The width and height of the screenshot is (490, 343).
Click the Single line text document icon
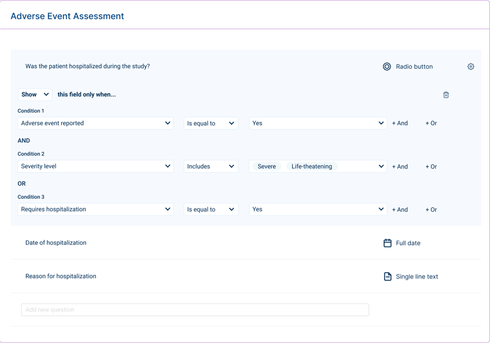[387, 277]
